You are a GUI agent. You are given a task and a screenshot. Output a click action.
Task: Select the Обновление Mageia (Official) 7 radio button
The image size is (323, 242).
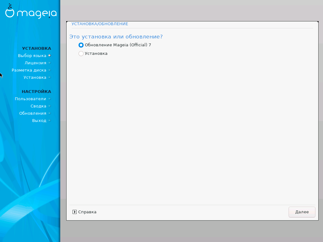(81, 45)
